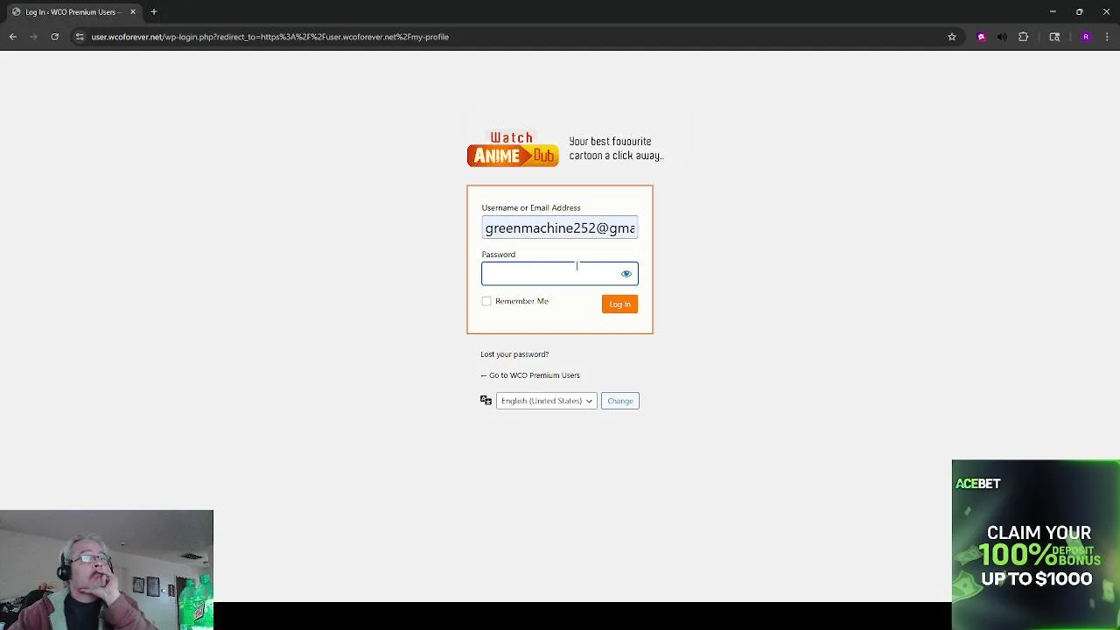Follow the Go to WCO Premium Users link

click(530, 375)
